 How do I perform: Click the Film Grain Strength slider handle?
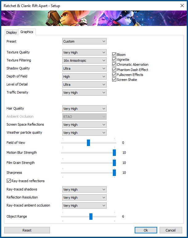(114, 163)
